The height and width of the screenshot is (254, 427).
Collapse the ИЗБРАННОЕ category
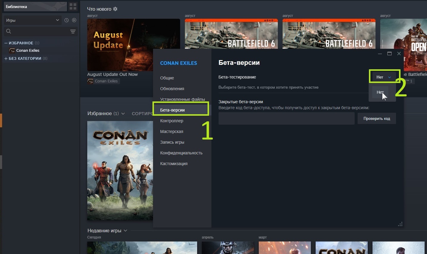click(x=6, y=43)
